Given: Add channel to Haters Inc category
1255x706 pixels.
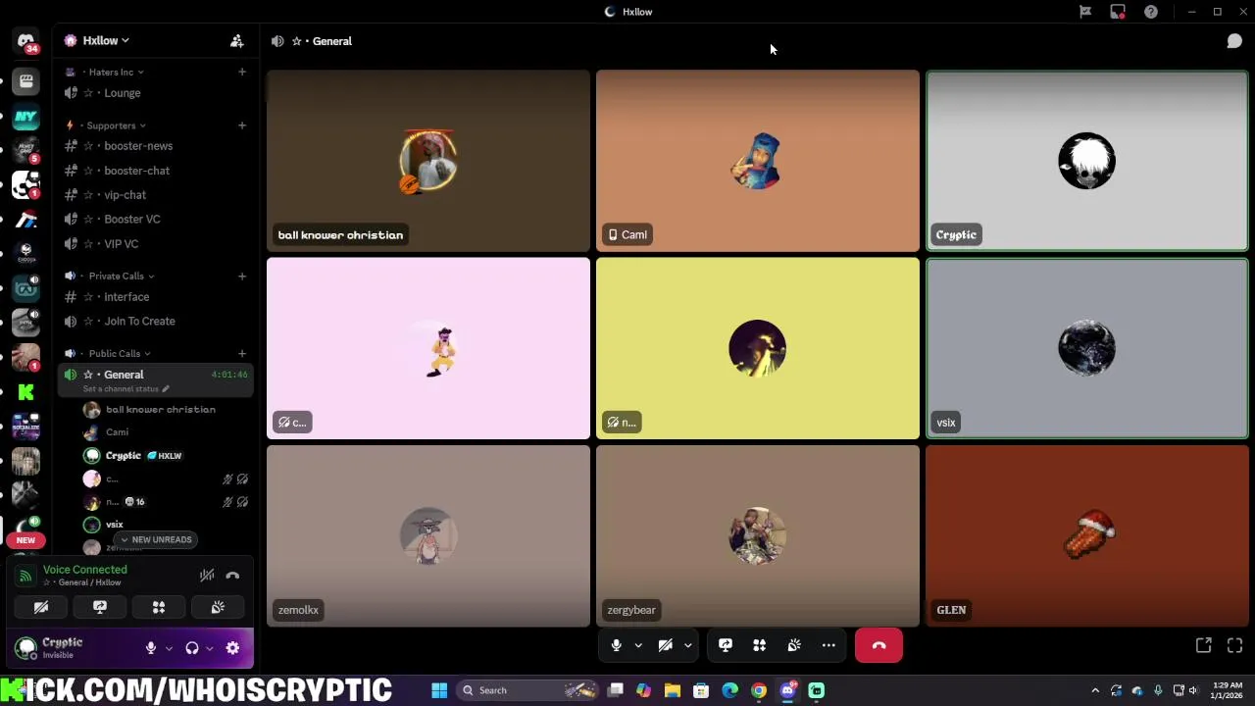Looking at the screenshot, I should 242,72.
